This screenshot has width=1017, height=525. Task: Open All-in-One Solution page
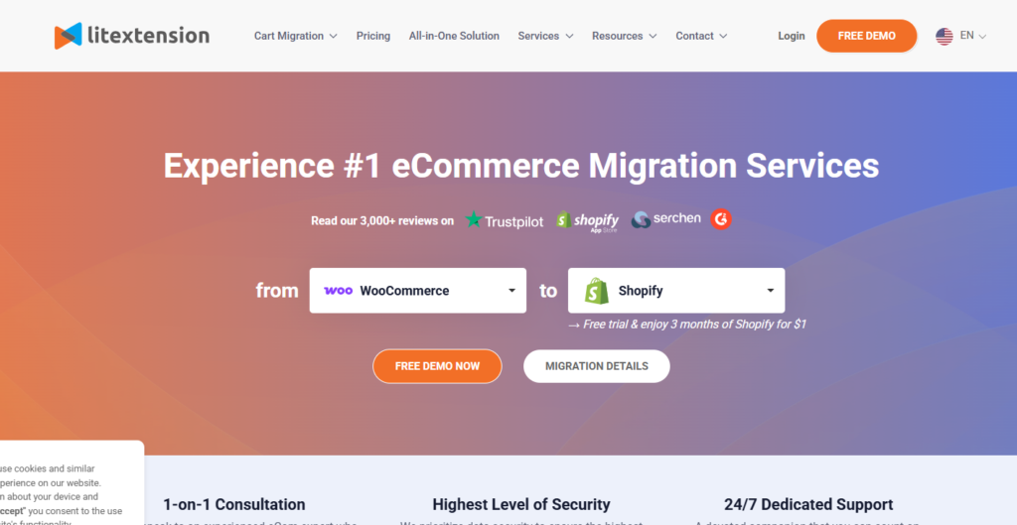454,36
